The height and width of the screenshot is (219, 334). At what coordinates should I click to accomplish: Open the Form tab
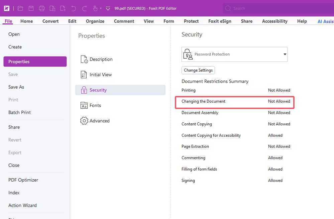(169, 21)
